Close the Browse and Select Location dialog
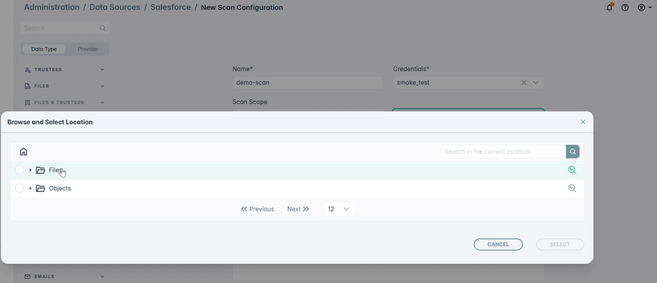Image resolution: width=657 pixels, height=283 pixels. pyautogui.click(x=583, y=122)
